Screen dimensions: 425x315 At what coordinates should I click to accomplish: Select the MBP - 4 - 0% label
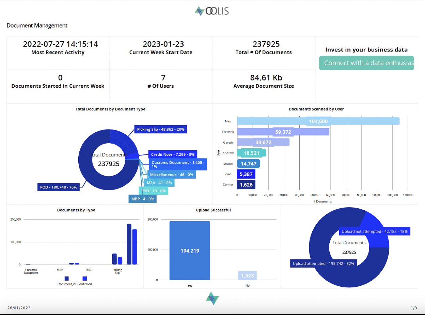click(142, 199)
